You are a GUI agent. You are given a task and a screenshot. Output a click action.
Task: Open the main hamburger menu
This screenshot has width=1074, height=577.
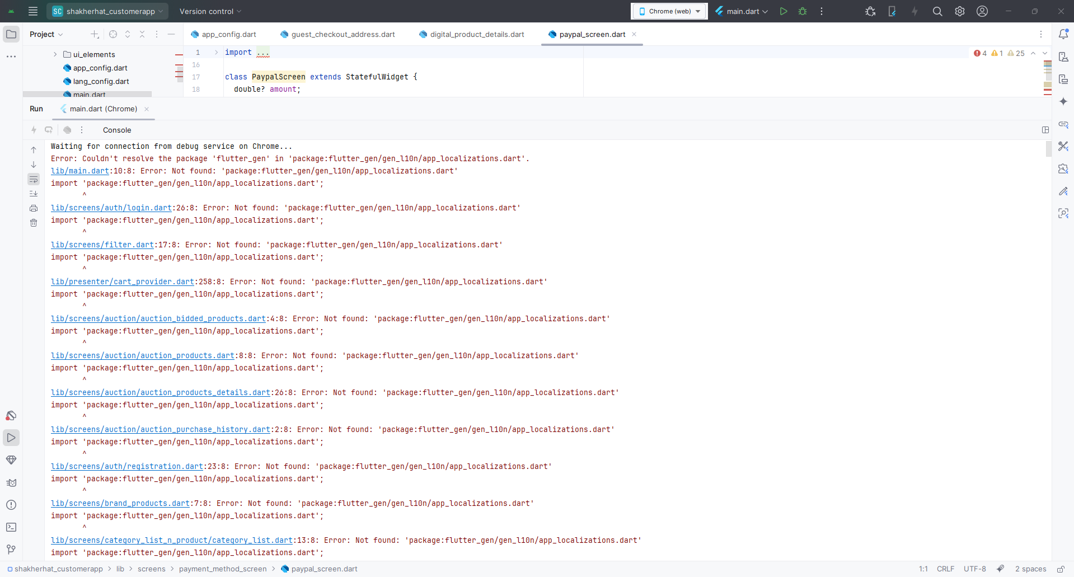click(33, 11)
